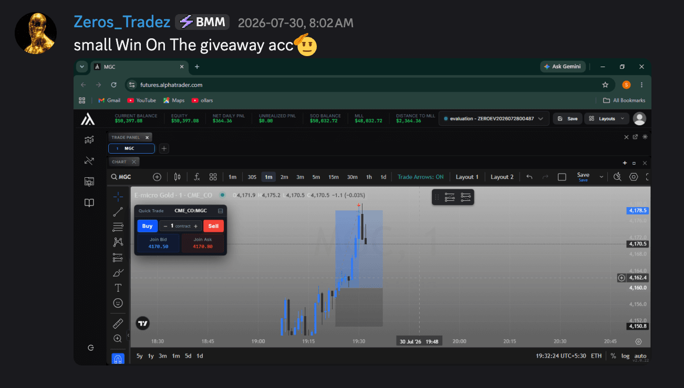This screenshot has height=388, width=684.
Task: Expand the chart Save dropdown arrow
Action: pos(602,177)
